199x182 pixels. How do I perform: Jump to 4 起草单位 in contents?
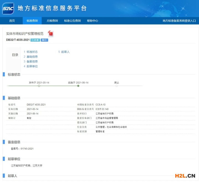pos(31,66)
